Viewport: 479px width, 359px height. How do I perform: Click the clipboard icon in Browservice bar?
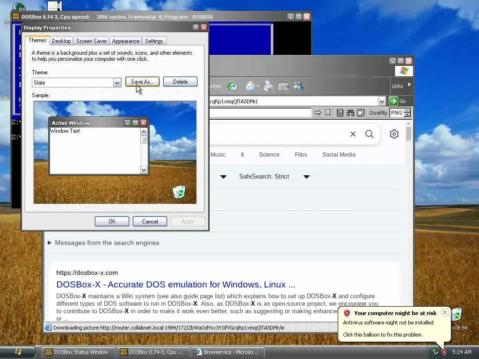click(x=361, y=113)
